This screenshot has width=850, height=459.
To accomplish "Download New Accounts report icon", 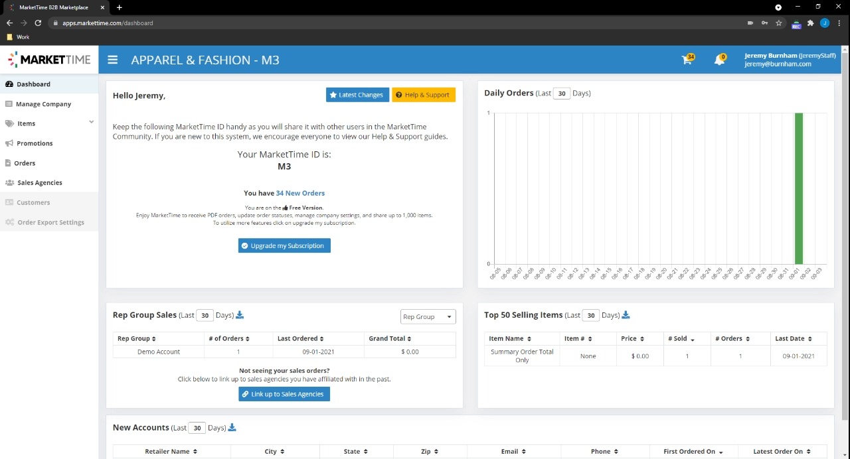I will pyautogui.click(x=232, y=428).
